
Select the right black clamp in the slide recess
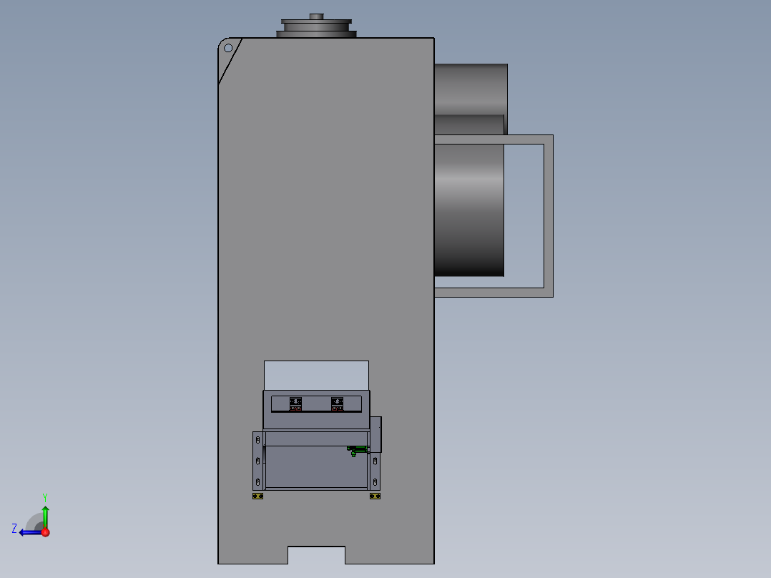point(337,404)
